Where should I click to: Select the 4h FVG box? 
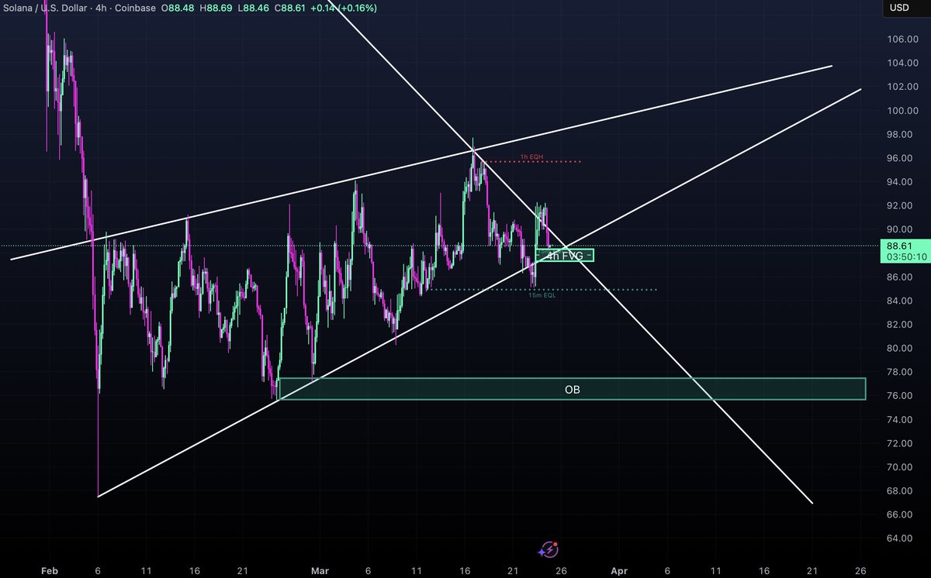565,255
